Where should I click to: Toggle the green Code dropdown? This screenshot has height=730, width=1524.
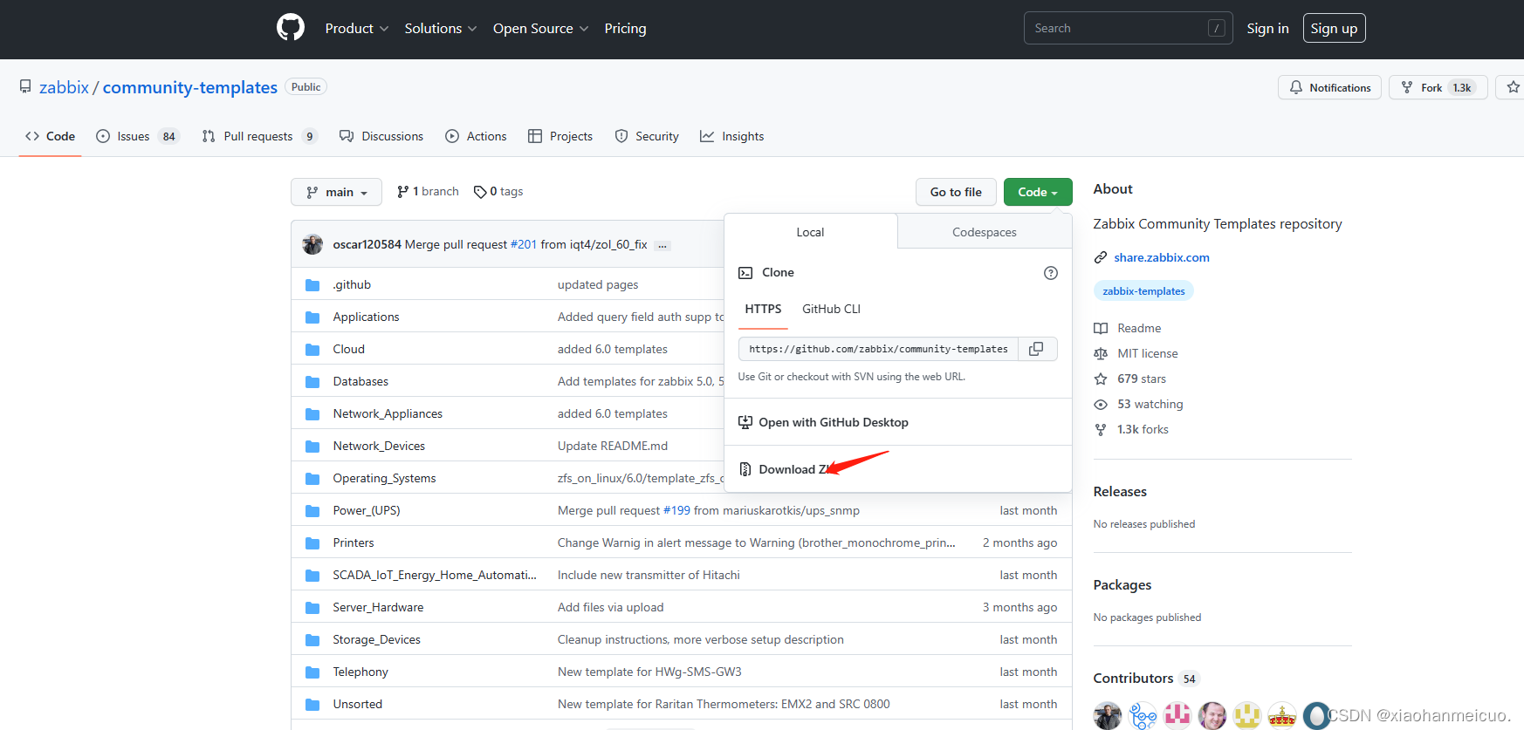pyautogui.click(x=1038, y=192)
